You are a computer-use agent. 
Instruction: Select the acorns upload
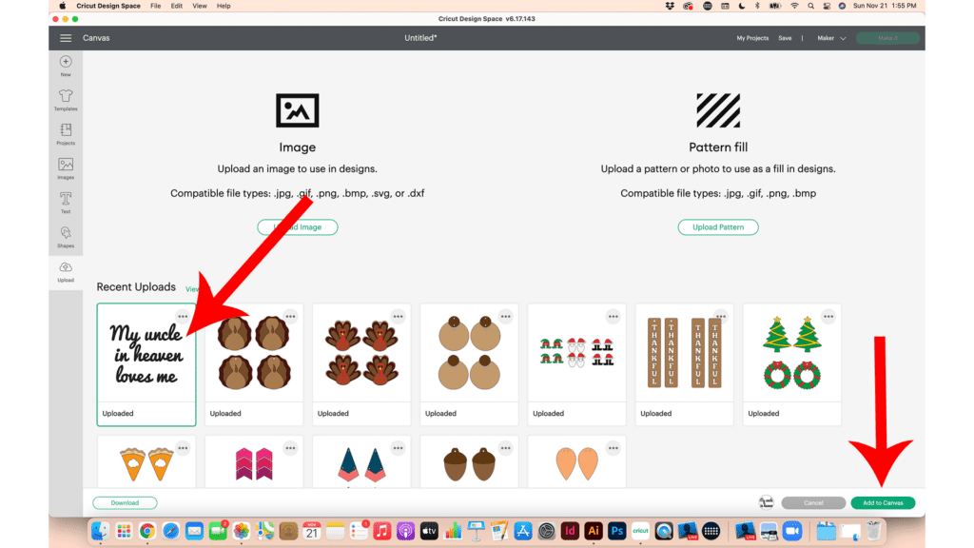[x=469, y=462]
